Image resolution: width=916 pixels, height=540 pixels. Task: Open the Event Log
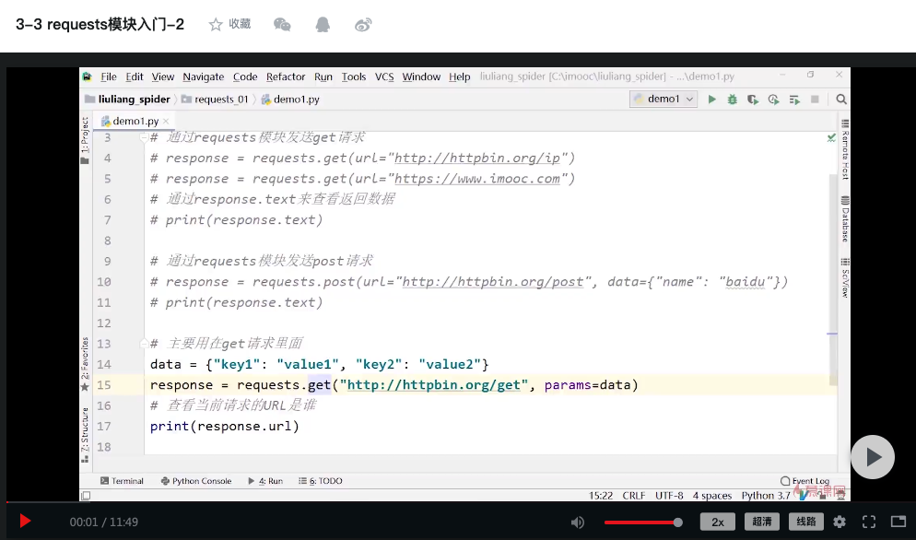point(805,481)
